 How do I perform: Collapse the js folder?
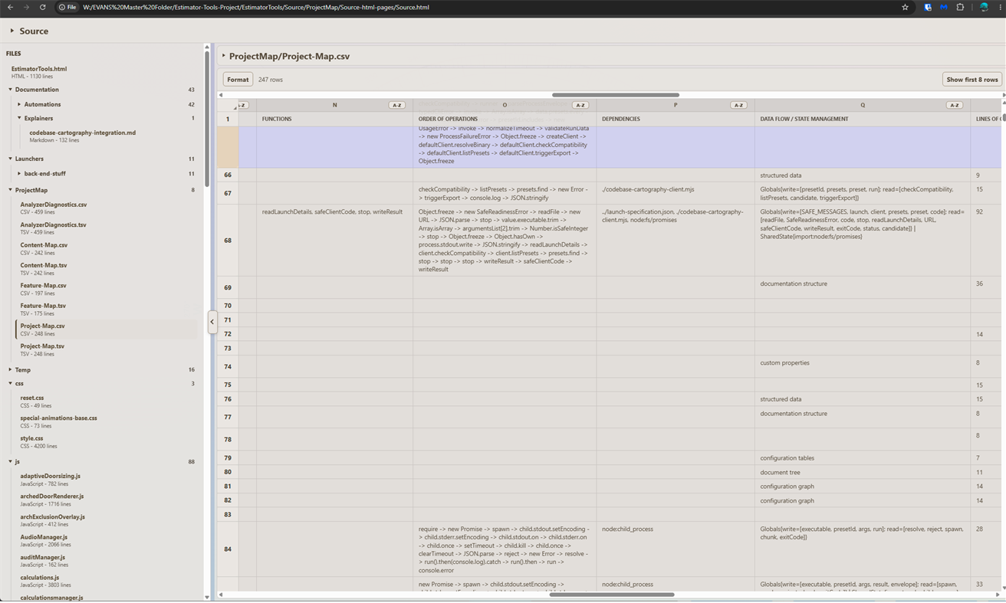point(11,461)
